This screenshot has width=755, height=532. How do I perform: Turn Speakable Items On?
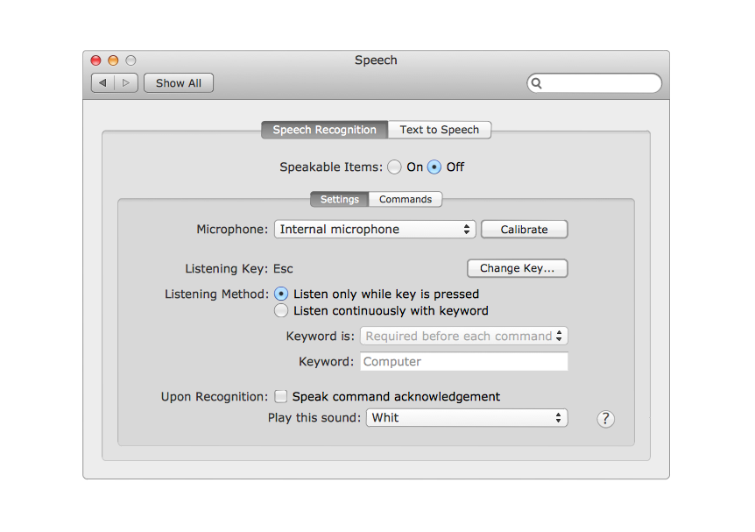395,167
